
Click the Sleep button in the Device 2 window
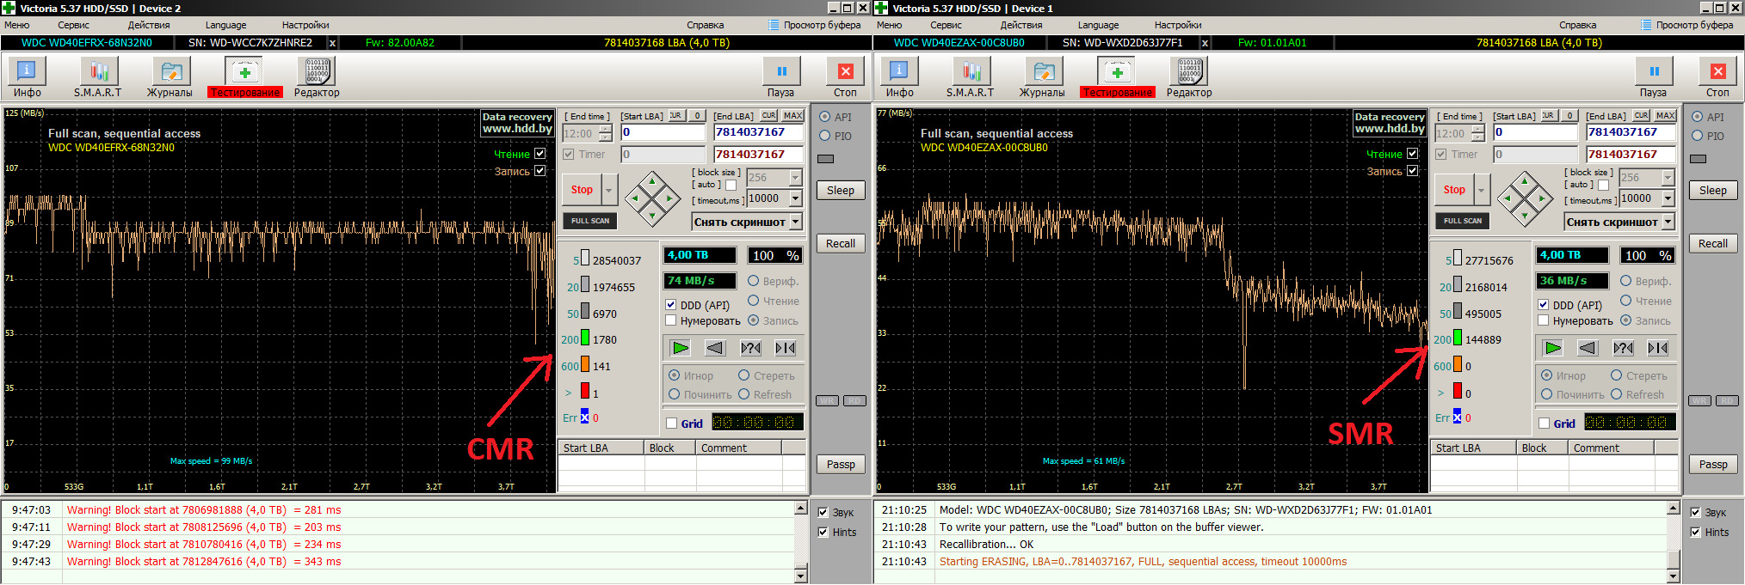click(x=841, y=191)
